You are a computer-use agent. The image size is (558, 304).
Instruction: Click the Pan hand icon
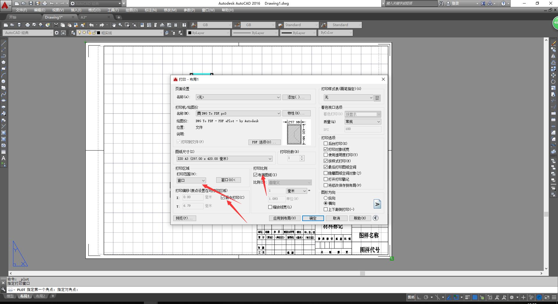click(x=114, y=25)
